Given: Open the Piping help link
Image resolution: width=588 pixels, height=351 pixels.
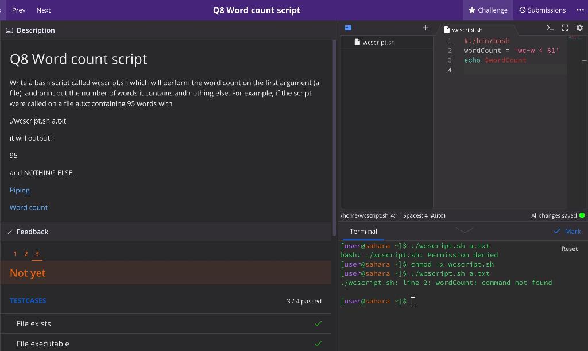Looking at the screenshot, I should point(20,190).
